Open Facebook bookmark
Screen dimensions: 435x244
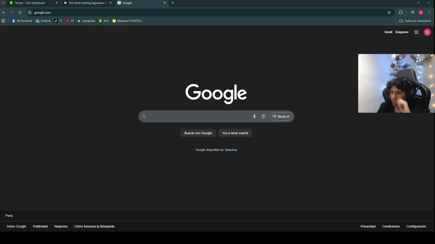click(x=22, y=21)
